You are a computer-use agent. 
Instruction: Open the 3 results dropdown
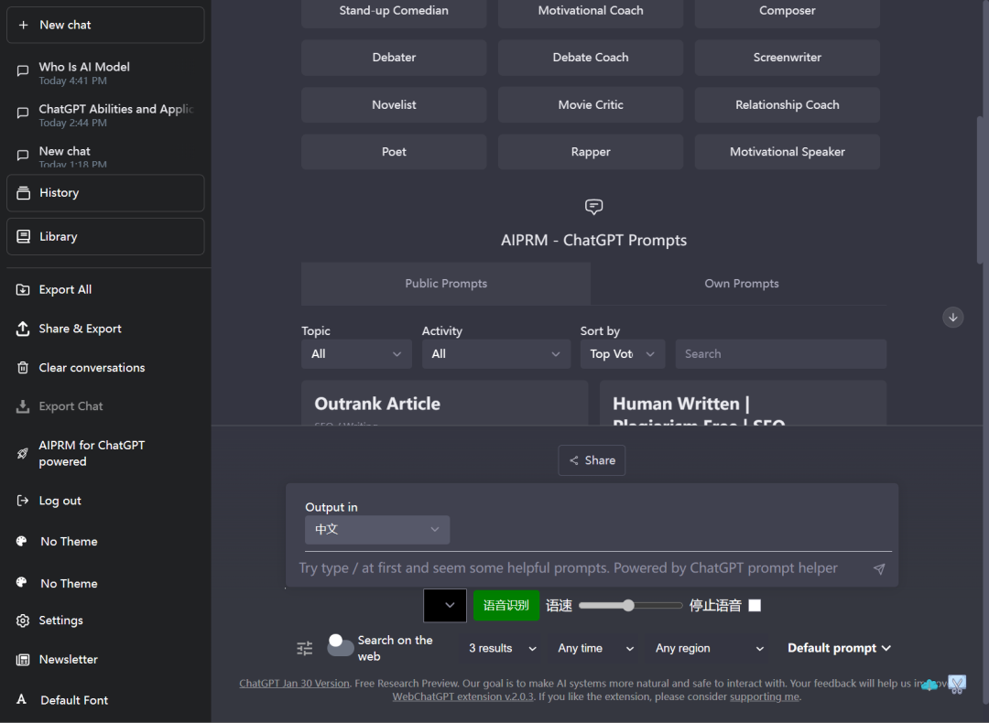coord(502,649)
